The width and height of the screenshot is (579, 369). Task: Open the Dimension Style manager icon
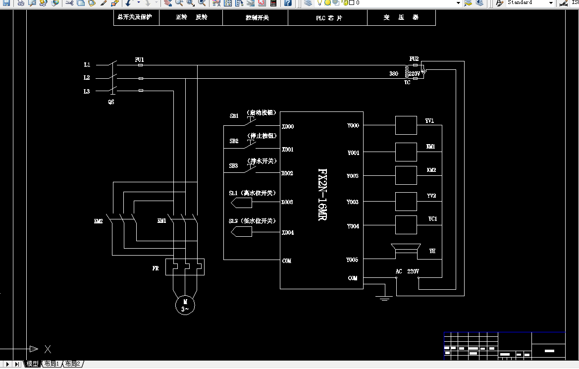tap(563, 3)
